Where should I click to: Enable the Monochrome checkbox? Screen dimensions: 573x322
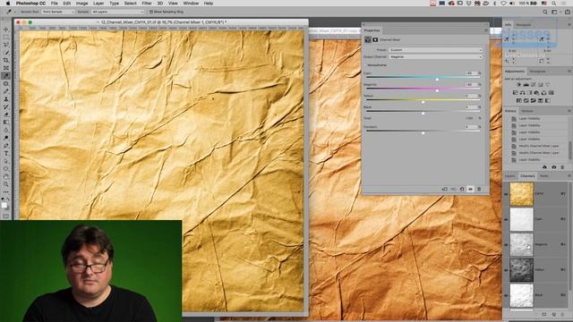click(x=365, y=65)
